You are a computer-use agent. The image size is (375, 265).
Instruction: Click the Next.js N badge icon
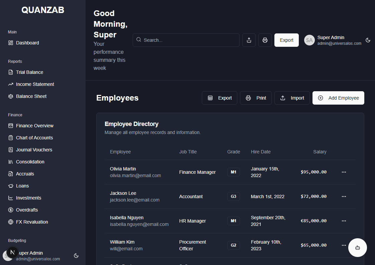(x=12, y=252)
